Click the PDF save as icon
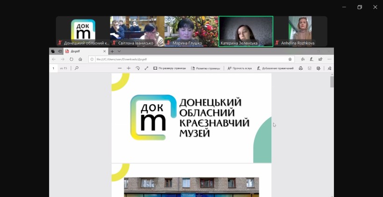This screenshot has height=197, width=383. pos(318,68)
